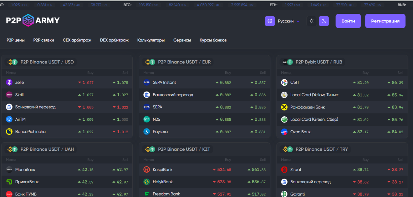413x197 pixels.
Task: Click the Paysera icon
Action: tap(147, 132)
